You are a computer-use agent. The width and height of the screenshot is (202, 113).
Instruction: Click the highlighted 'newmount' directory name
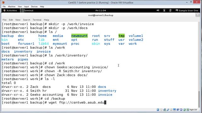79,36
